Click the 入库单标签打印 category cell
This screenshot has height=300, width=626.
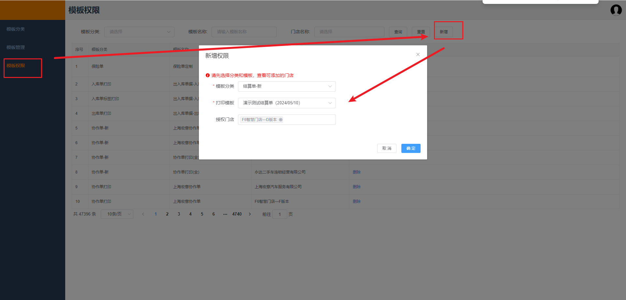(129, 99)
